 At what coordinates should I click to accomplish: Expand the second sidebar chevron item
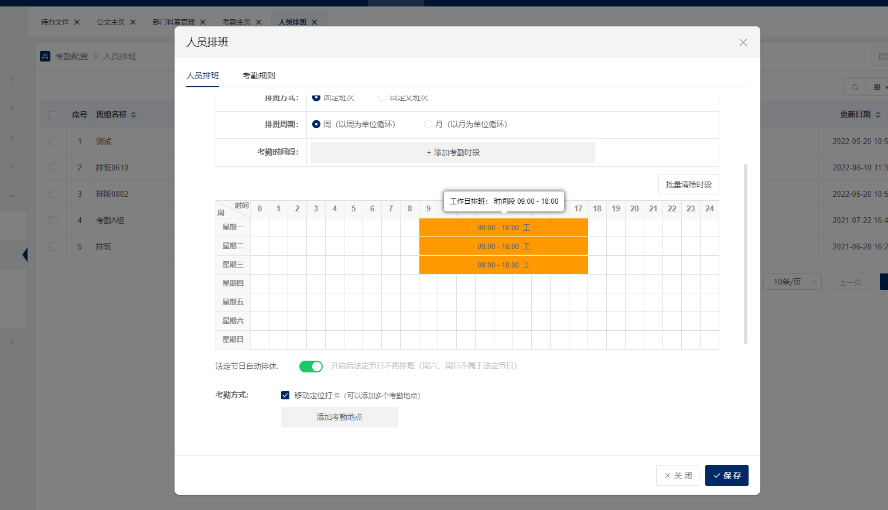point(12,108)
